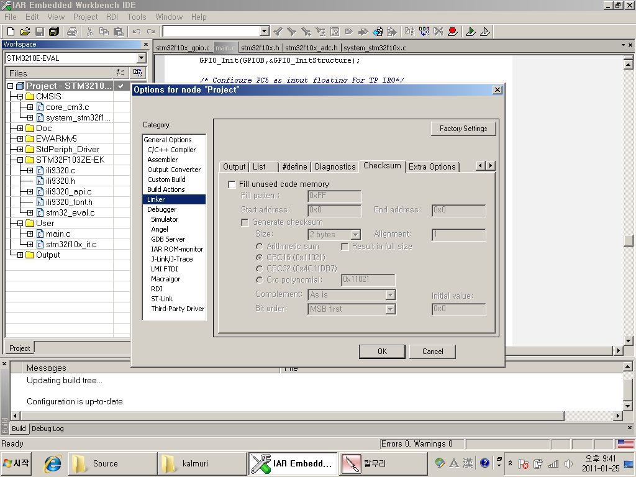Click the Fill pattern 0xFF field
This screenshot has width=636, height=477.
click(x=335, y=196)
